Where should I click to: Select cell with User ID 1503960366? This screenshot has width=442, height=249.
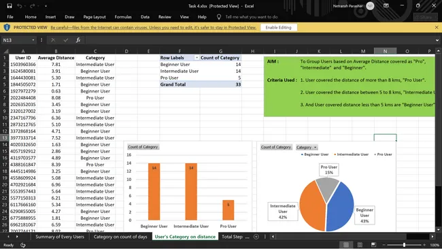point(23,65)
